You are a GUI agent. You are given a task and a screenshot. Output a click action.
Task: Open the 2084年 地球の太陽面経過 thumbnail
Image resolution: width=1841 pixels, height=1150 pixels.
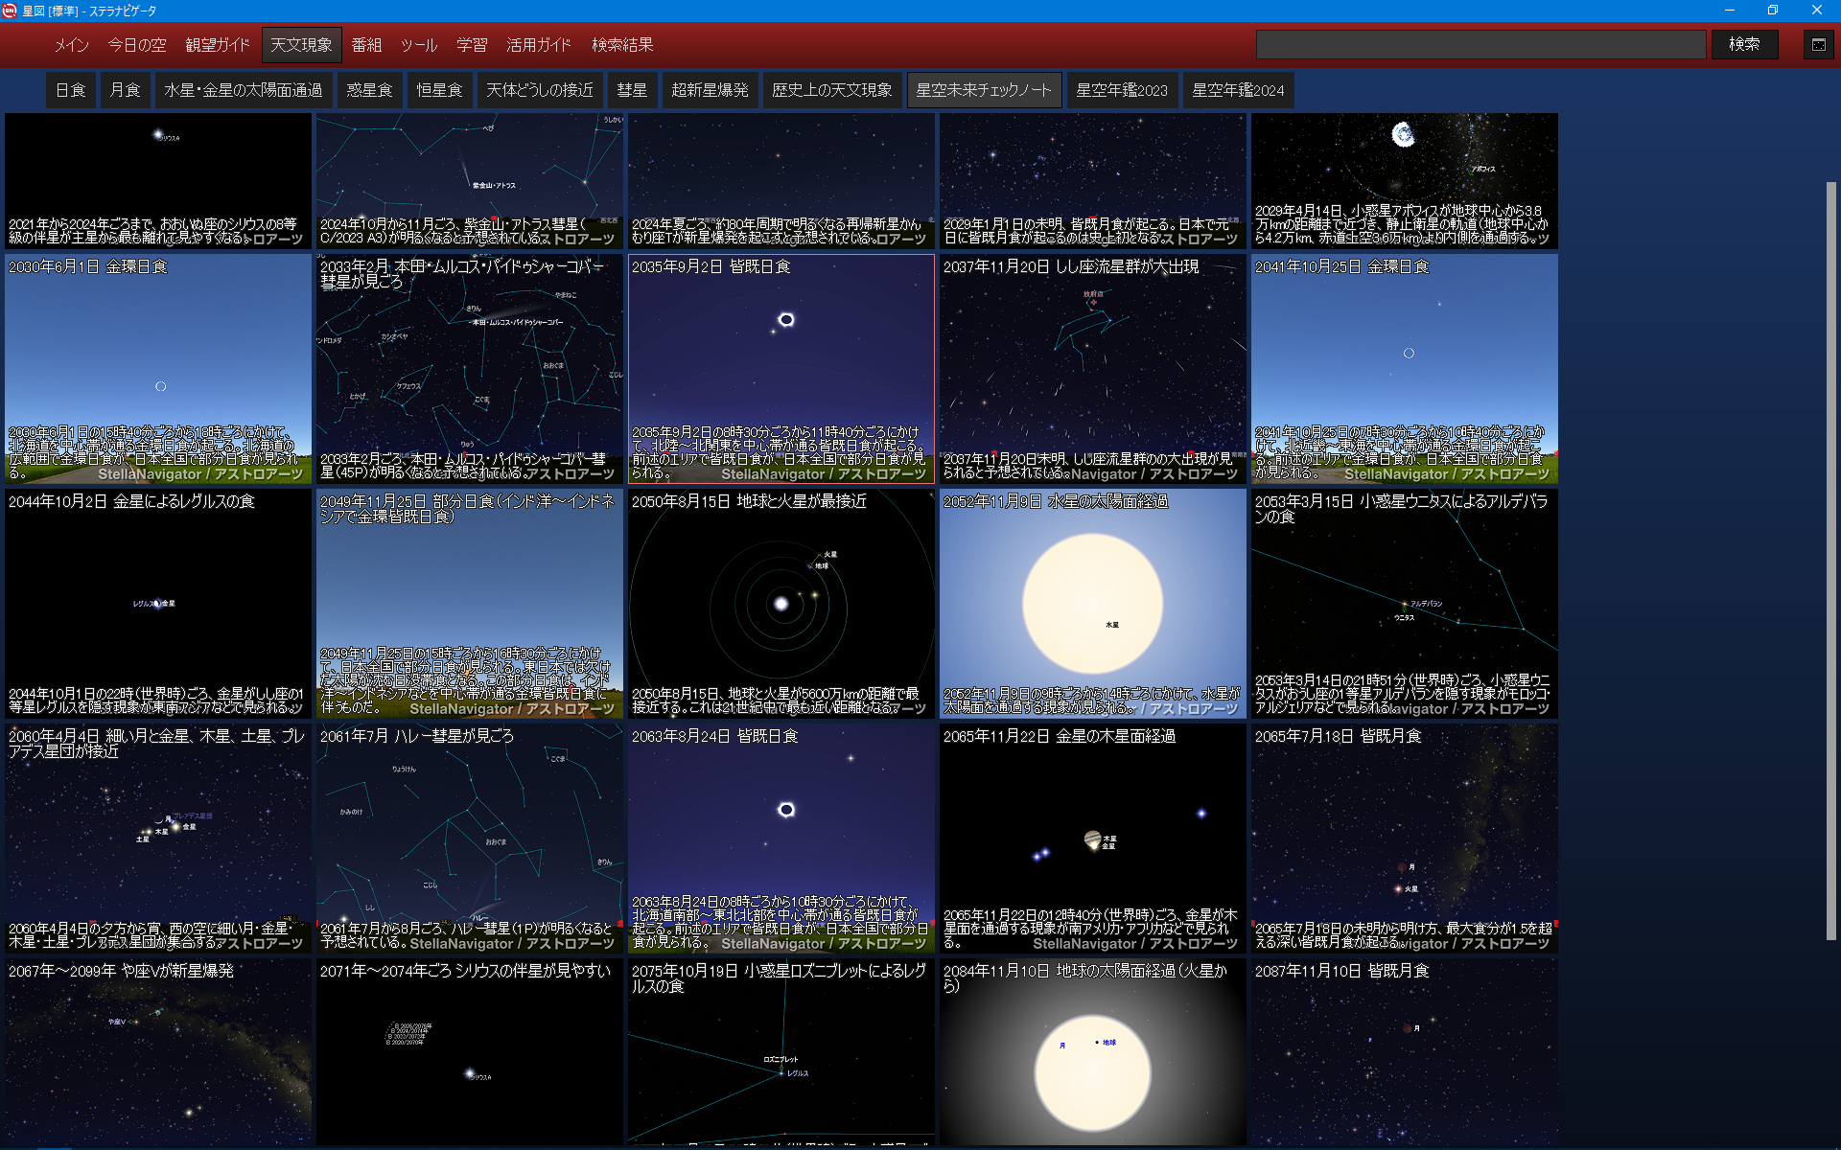[x=1092, y=1054]
